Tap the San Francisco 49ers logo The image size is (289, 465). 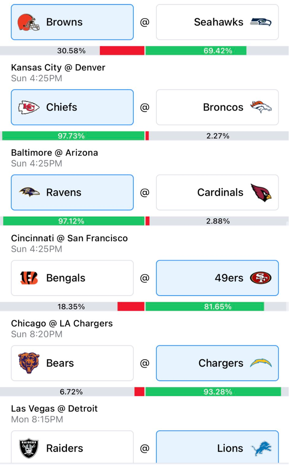tap(261, 278)
